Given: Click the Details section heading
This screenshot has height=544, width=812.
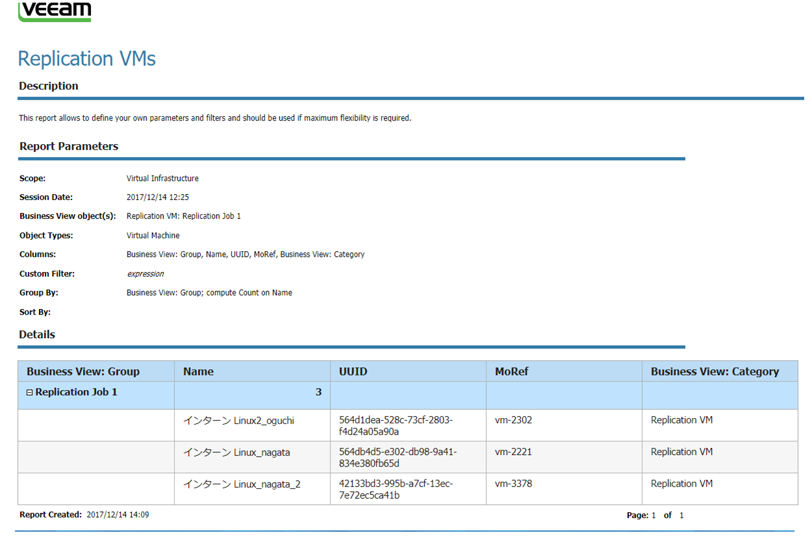Looking at the screenshot, I should coord(37,334).
